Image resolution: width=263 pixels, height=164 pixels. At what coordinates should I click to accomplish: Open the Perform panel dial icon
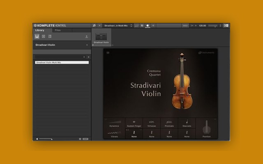pos(142,25)
